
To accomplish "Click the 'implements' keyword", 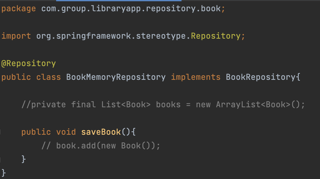I will 196,77.
